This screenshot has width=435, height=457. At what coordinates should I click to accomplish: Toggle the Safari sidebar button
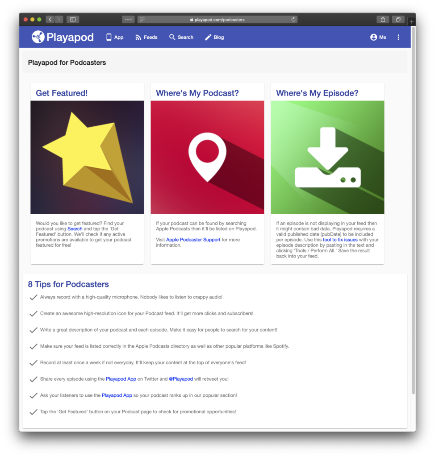click(x=73, y=20)
